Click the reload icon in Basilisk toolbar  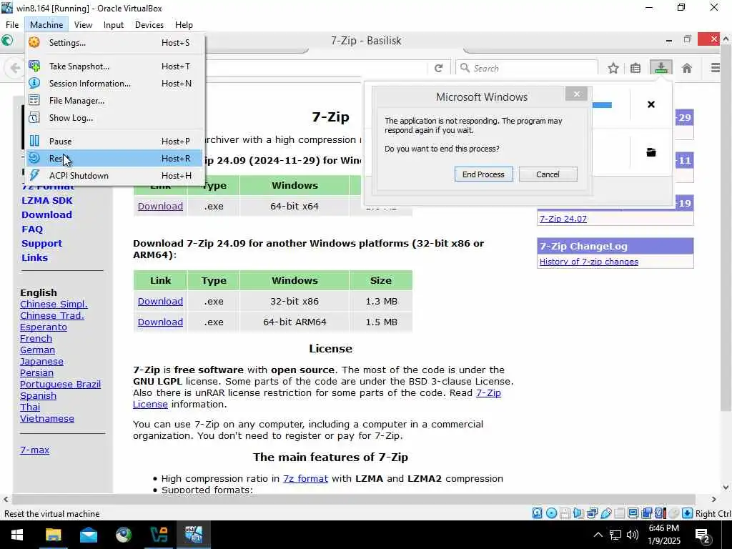coord(438,68)
